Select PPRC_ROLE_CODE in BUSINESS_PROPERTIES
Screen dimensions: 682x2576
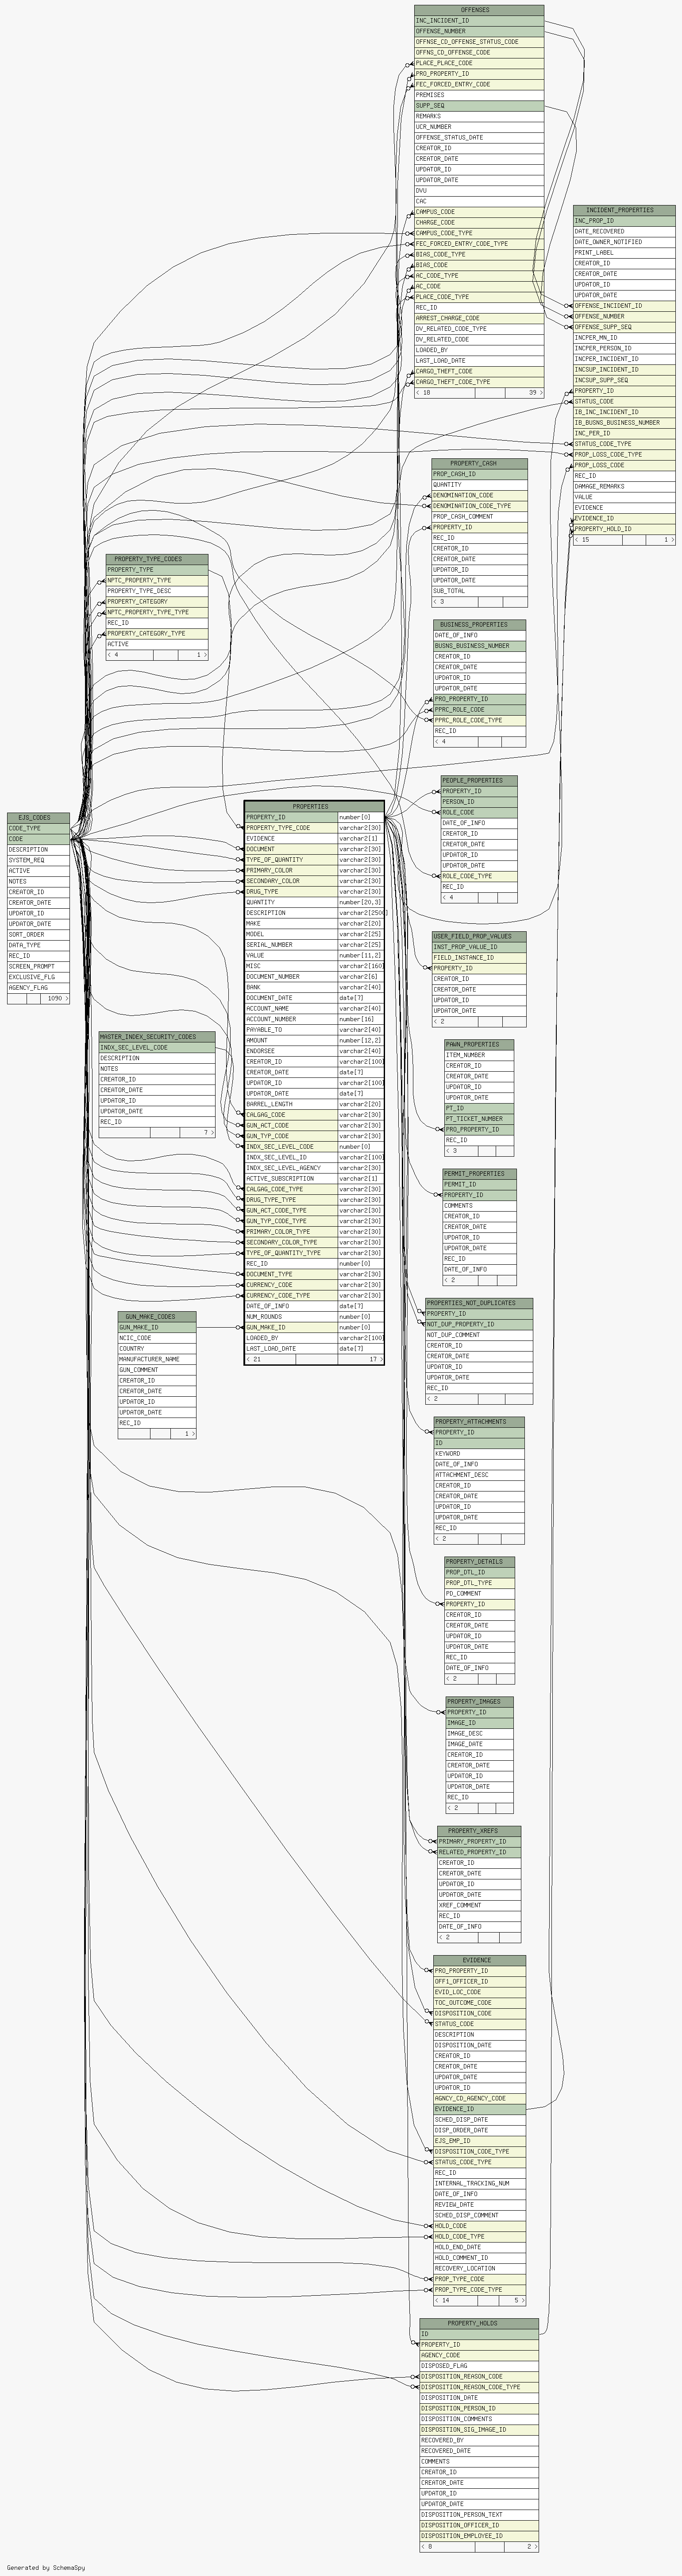pyautogui.click(x=479, y=710)
